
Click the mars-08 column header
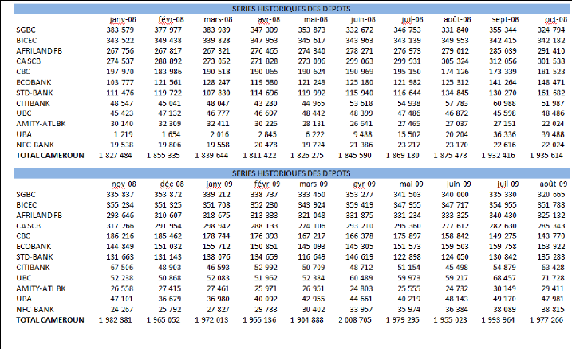[218, 20]
